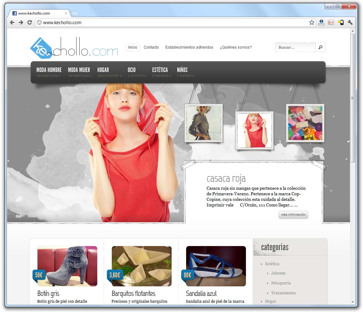Open the casaca roja title
Viewport: 363px width, 312px height.
tap(226, 179)
